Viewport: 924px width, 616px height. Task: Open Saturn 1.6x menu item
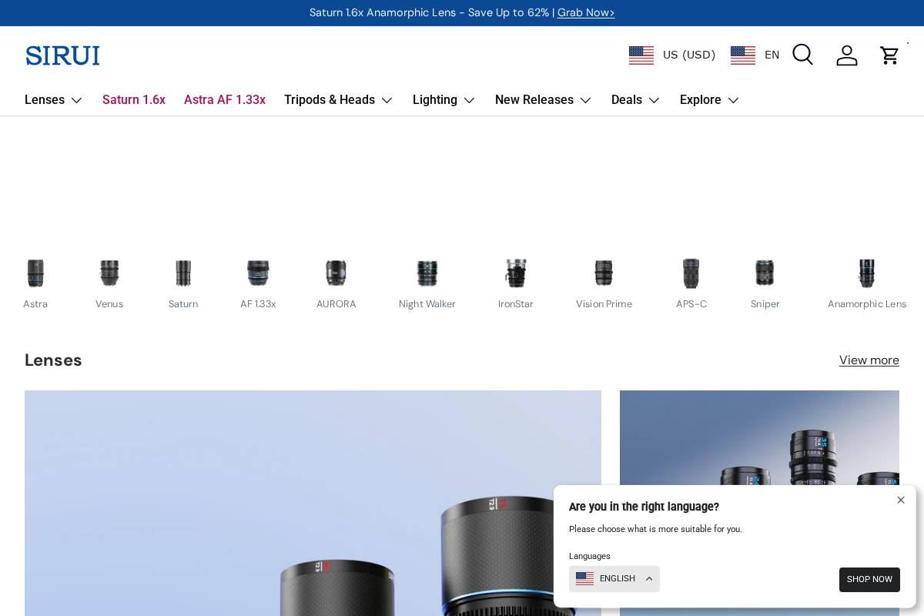tap(134, 100)
